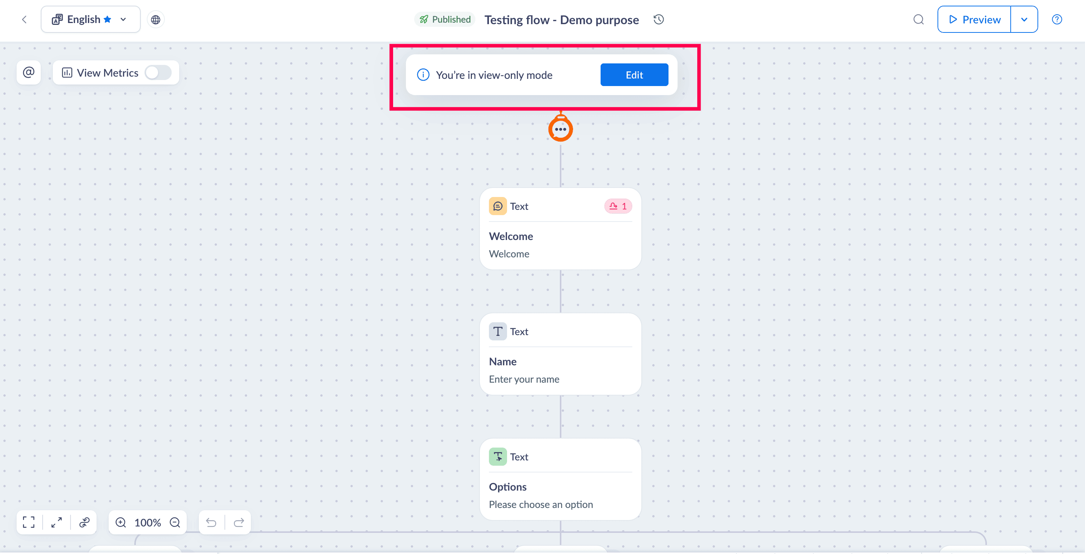The image size is (1085, 554).
Task: Click the undo arrow
Action: [211, 522]
